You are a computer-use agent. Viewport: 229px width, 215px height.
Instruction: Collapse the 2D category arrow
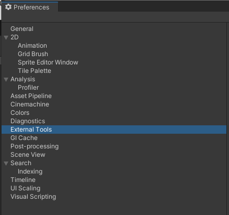coord(6,37)
